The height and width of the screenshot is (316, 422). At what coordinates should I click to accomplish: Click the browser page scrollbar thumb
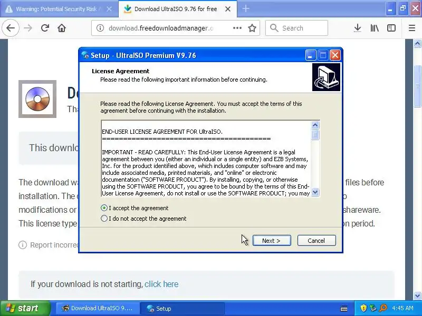417,86
